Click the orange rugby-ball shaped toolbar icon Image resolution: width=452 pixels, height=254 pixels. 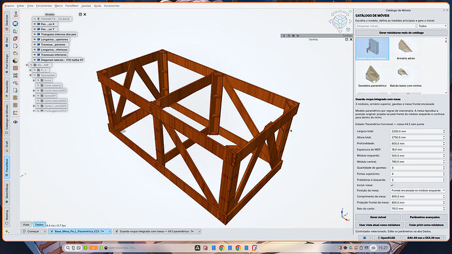point(16,39)
